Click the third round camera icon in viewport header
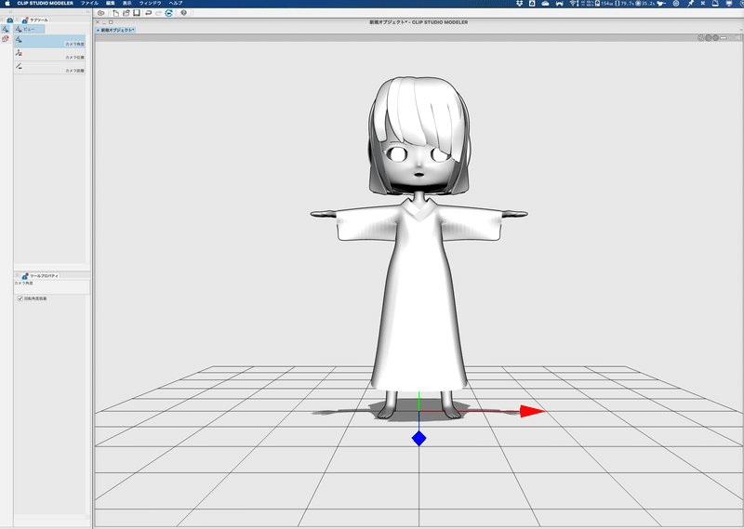This screenshot has width=744, height=529. pos(715,37)
